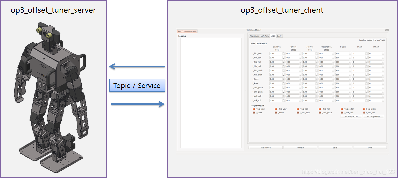Viewport: 398px width, 178px height.
Task: Switch to the Right Arm tab
Action: pyautogui.click(x=254, y=36)
